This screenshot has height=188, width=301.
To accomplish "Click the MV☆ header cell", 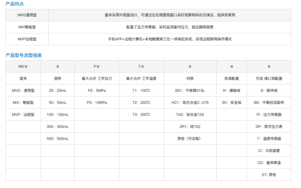I will 23,66.
